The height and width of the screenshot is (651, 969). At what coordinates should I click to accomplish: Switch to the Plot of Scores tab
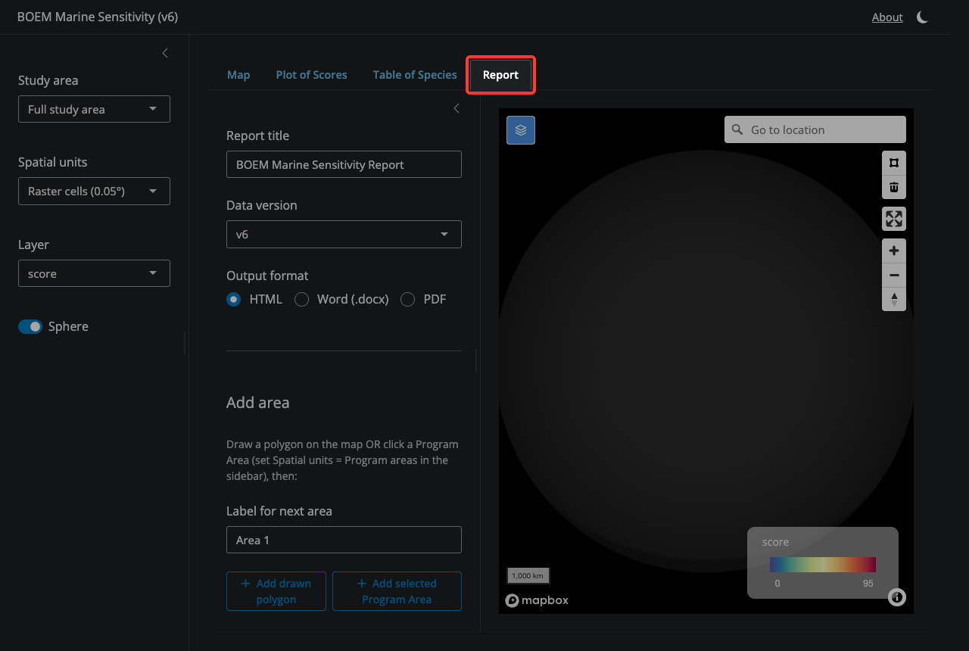[x=311, y=75]
